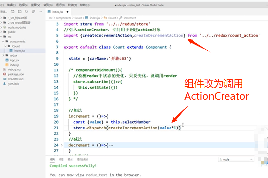
Task: Switch to the 终端 terminal panel tab
Action: click(x=52, y=159)
